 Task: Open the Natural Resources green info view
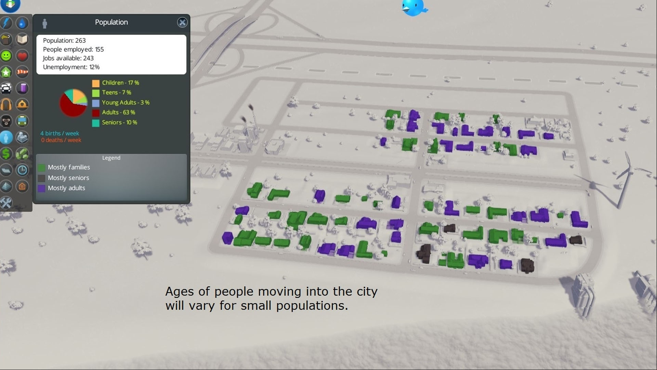(22, 154)
